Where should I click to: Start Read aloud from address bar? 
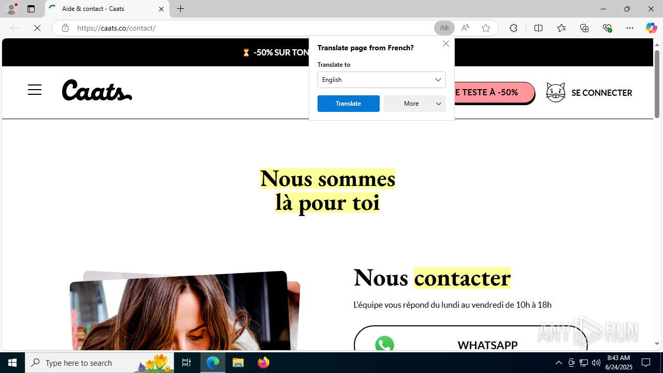[465, 28]
